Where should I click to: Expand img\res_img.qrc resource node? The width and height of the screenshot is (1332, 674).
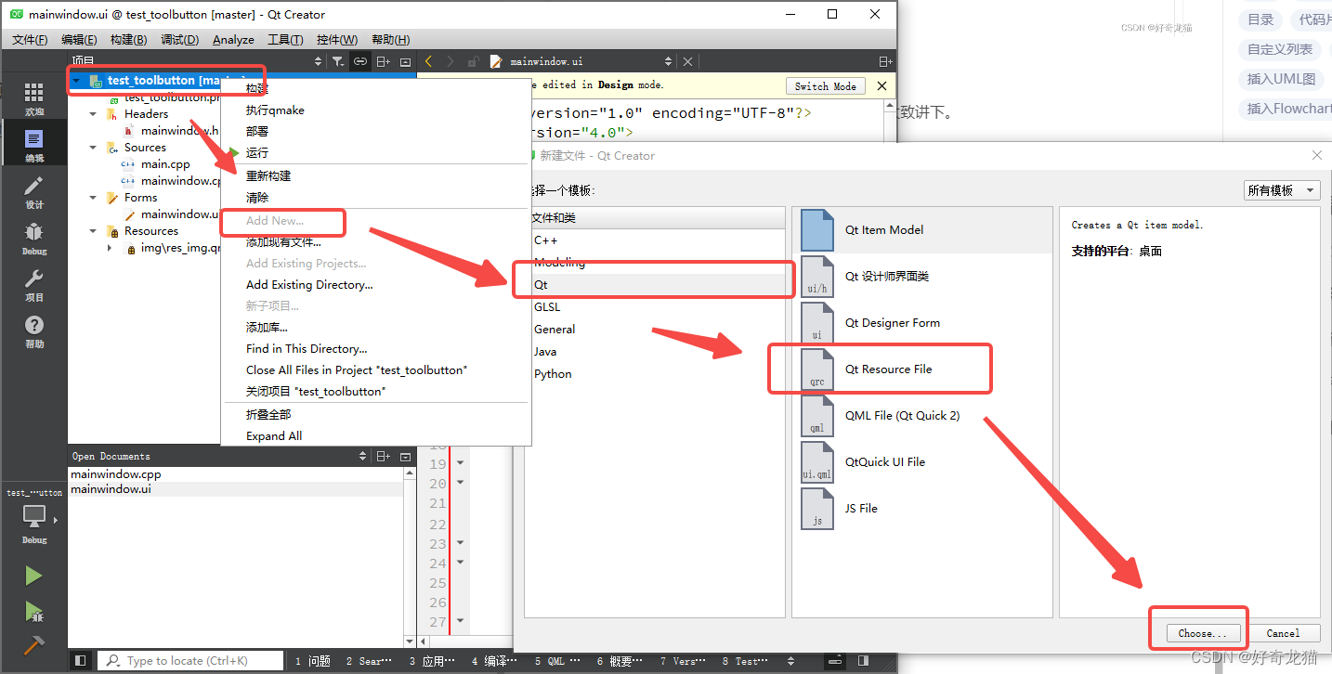point(110,248)
